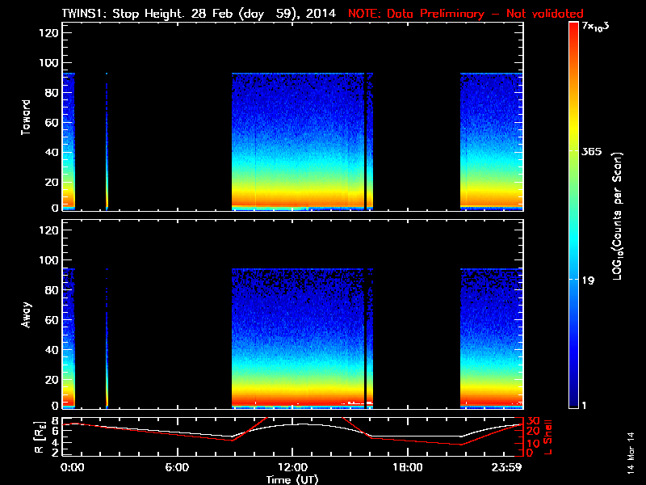Click the 'Toward' y-axis label

pyautogui.click(x=27, y=118)
